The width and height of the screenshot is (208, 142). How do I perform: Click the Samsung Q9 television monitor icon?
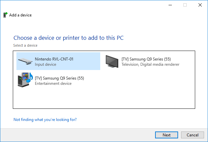[x=112, y=61]
